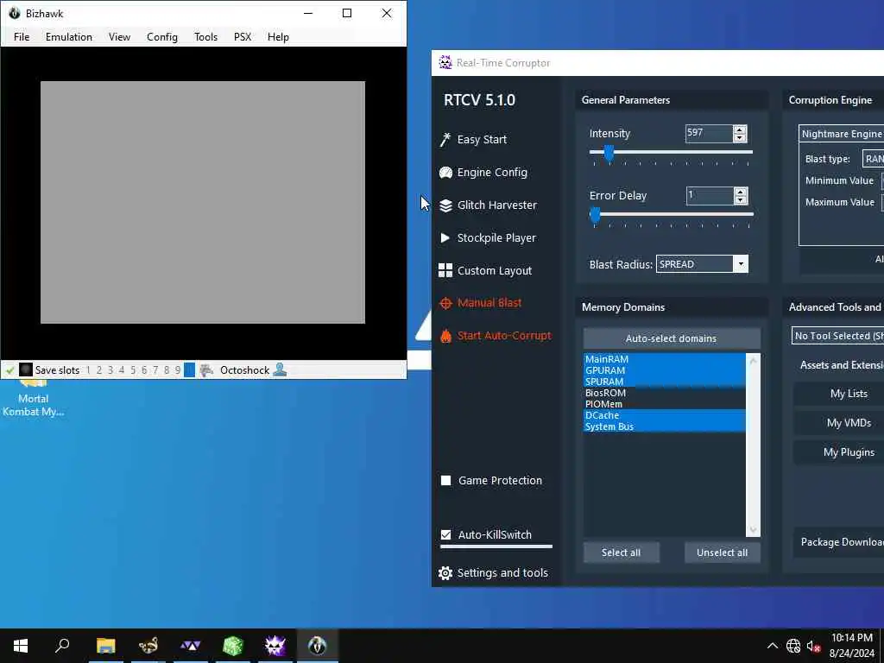Click the Error Delay value field
The image size is (884, 663).
[710, 196]
